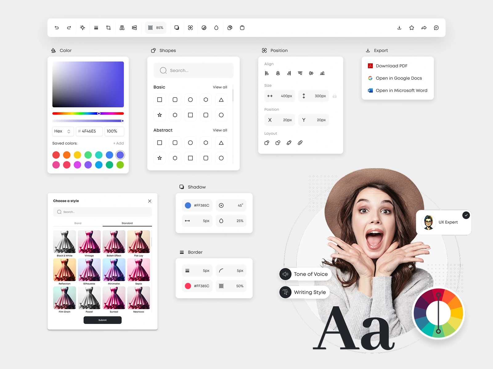493x369 pixels.
Task: Click the align left icon under Align
Action: [x=267, y=73]
